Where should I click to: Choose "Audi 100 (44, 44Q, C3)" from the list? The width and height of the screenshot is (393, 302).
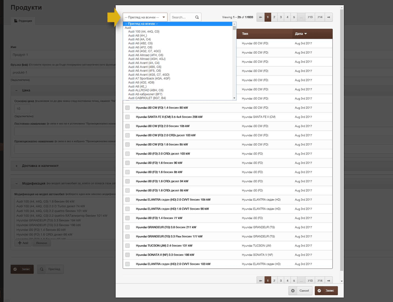coord(144,32)
